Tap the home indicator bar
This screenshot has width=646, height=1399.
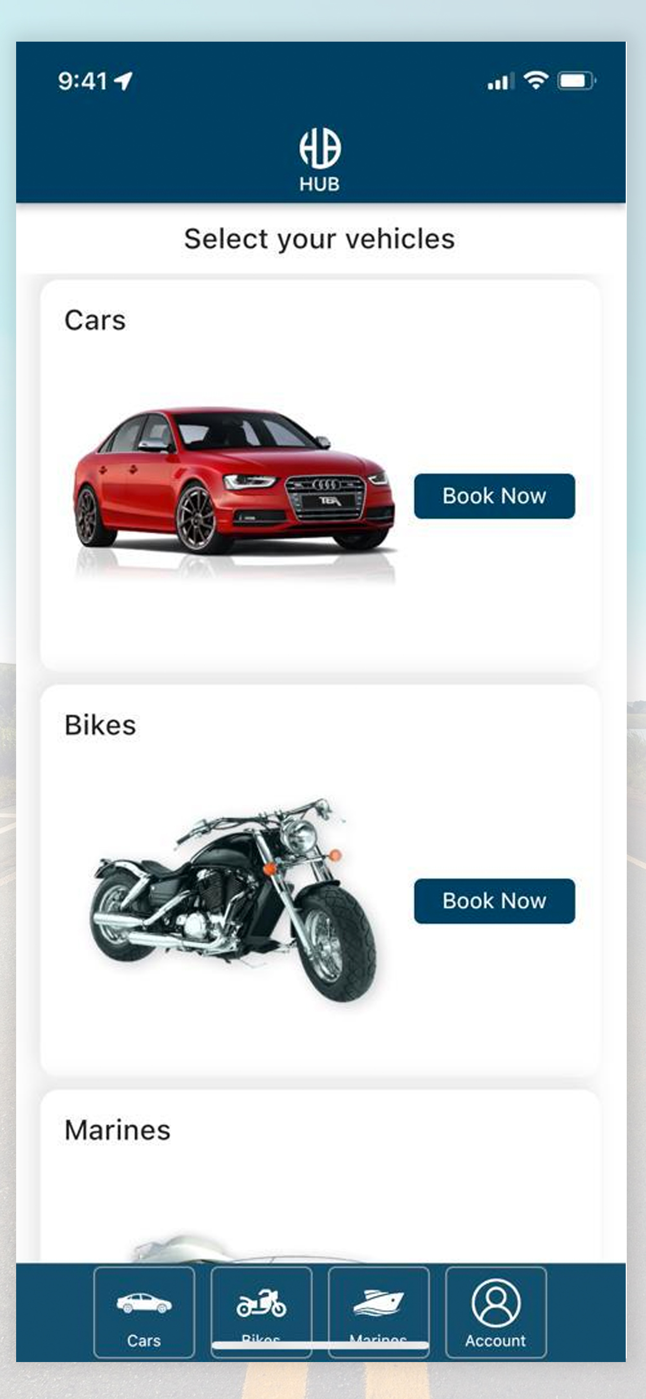click(320, 1345)
